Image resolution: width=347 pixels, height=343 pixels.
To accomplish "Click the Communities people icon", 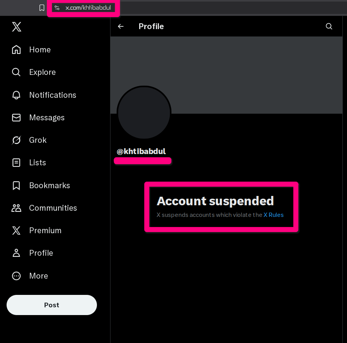I will (16, 208).
